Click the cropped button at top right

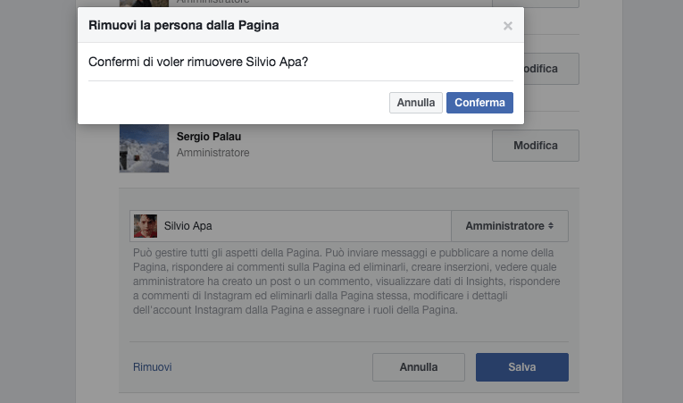point(536,4)
